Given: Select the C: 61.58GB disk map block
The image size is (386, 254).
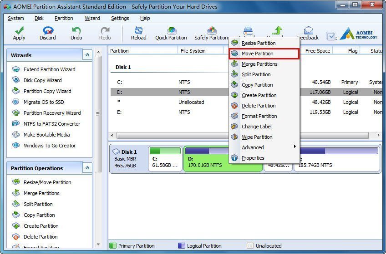Looking at the screenshot, I should click(x=165, y=159).
